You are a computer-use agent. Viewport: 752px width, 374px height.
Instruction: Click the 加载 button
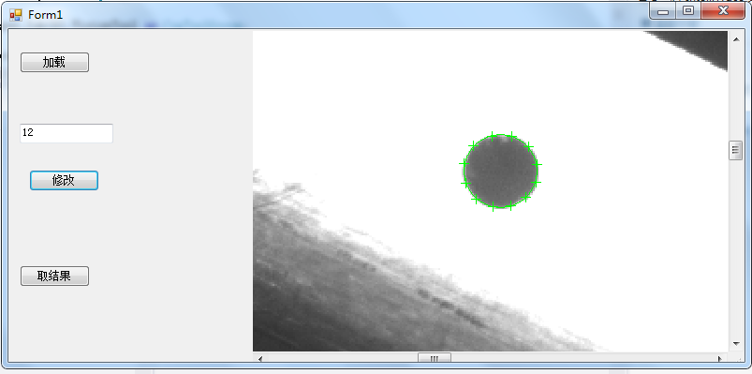[54, 63]
